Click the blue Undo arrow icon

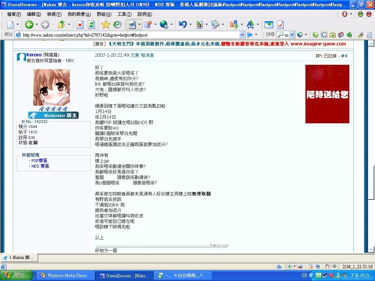coord(183,25)
